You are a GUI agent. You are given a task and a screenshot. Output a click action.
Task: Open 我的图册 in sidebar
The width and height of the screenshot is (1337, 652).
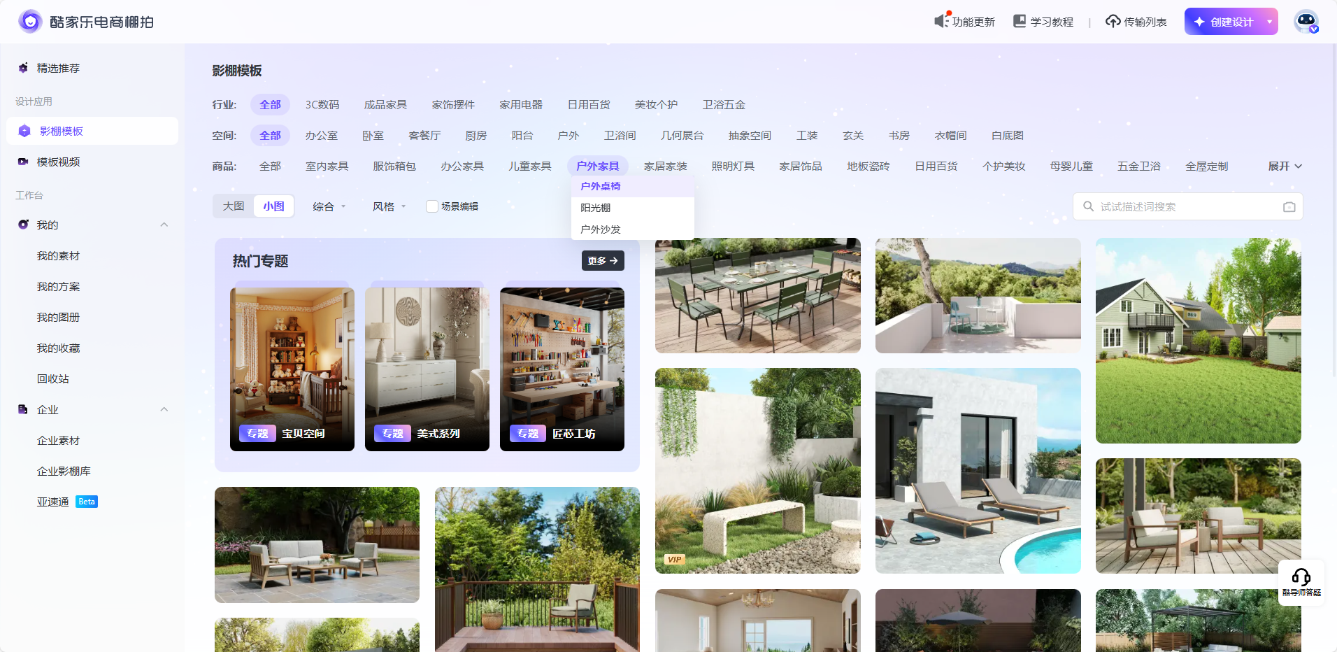tap(58, 318)
